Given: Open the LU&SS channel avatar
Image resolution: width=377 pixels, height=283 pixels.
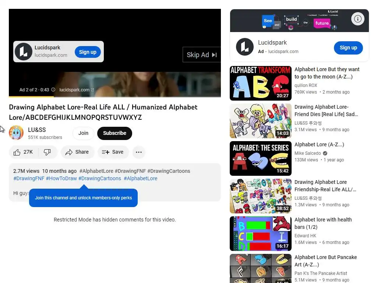Looking at the screenshot, I should (16, 133).
